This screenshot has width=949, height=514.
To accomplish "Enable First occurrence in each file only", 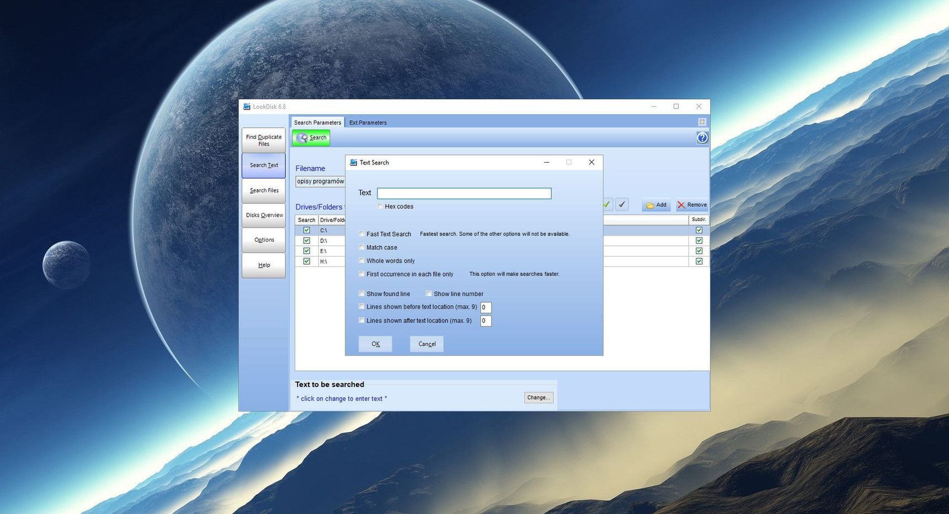I will [x=361, y=274].
